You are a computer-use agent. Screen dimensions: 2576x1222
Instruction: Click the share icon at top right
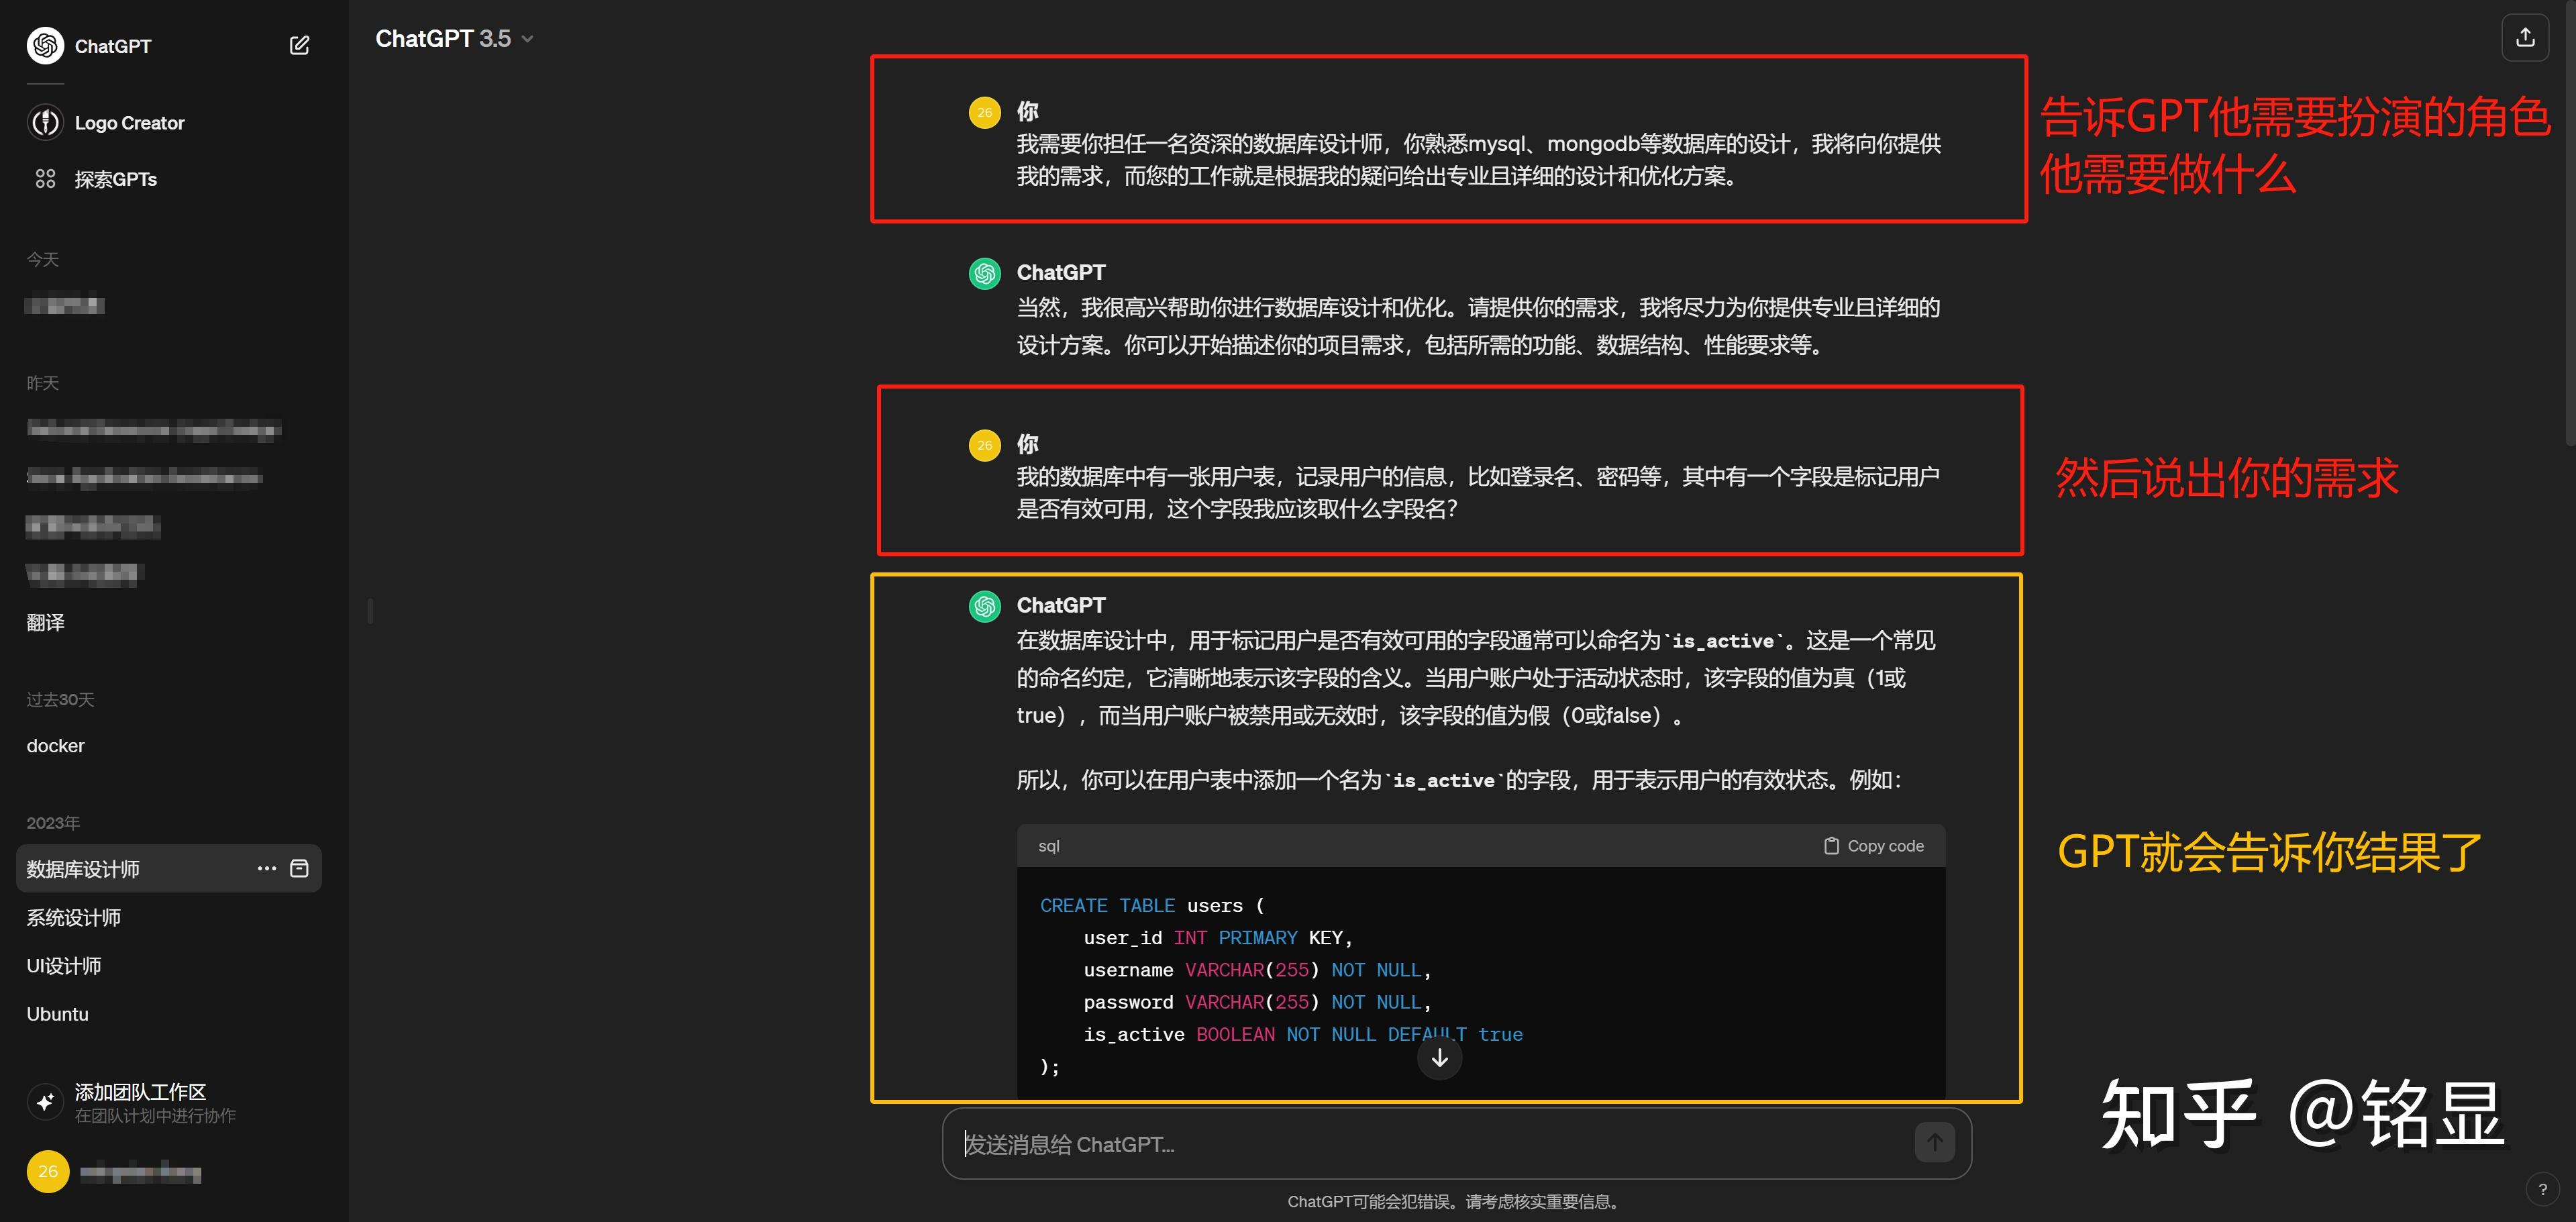2526,37
